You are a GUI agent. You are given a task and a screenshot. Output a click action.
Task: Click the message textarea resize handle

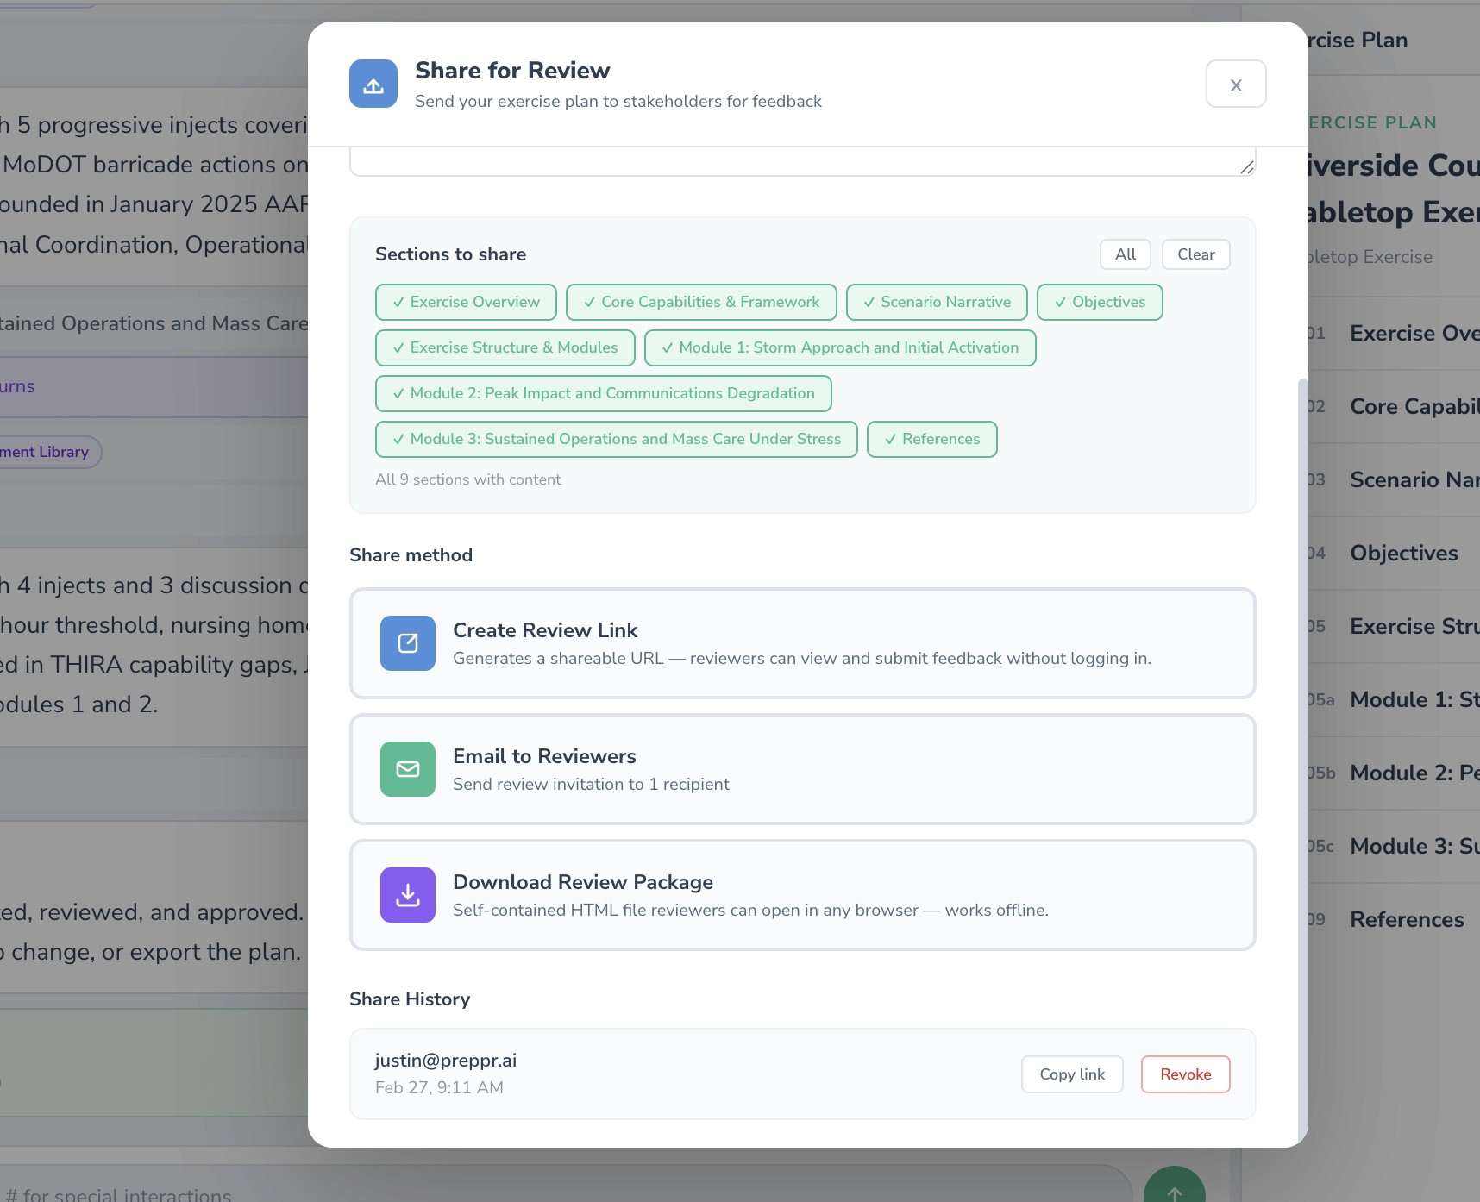[x=1246, y=167]
